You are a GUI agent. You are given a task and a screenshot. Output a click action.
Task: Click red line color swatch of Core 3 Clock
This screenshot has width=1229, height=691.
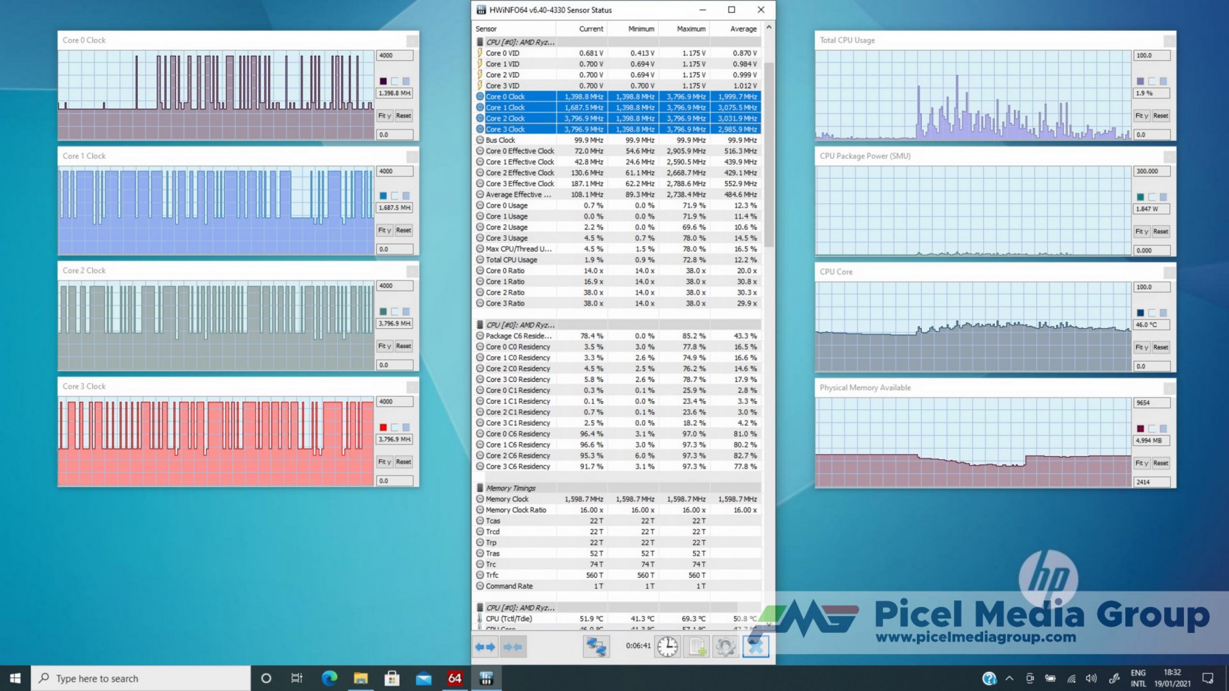383,428
